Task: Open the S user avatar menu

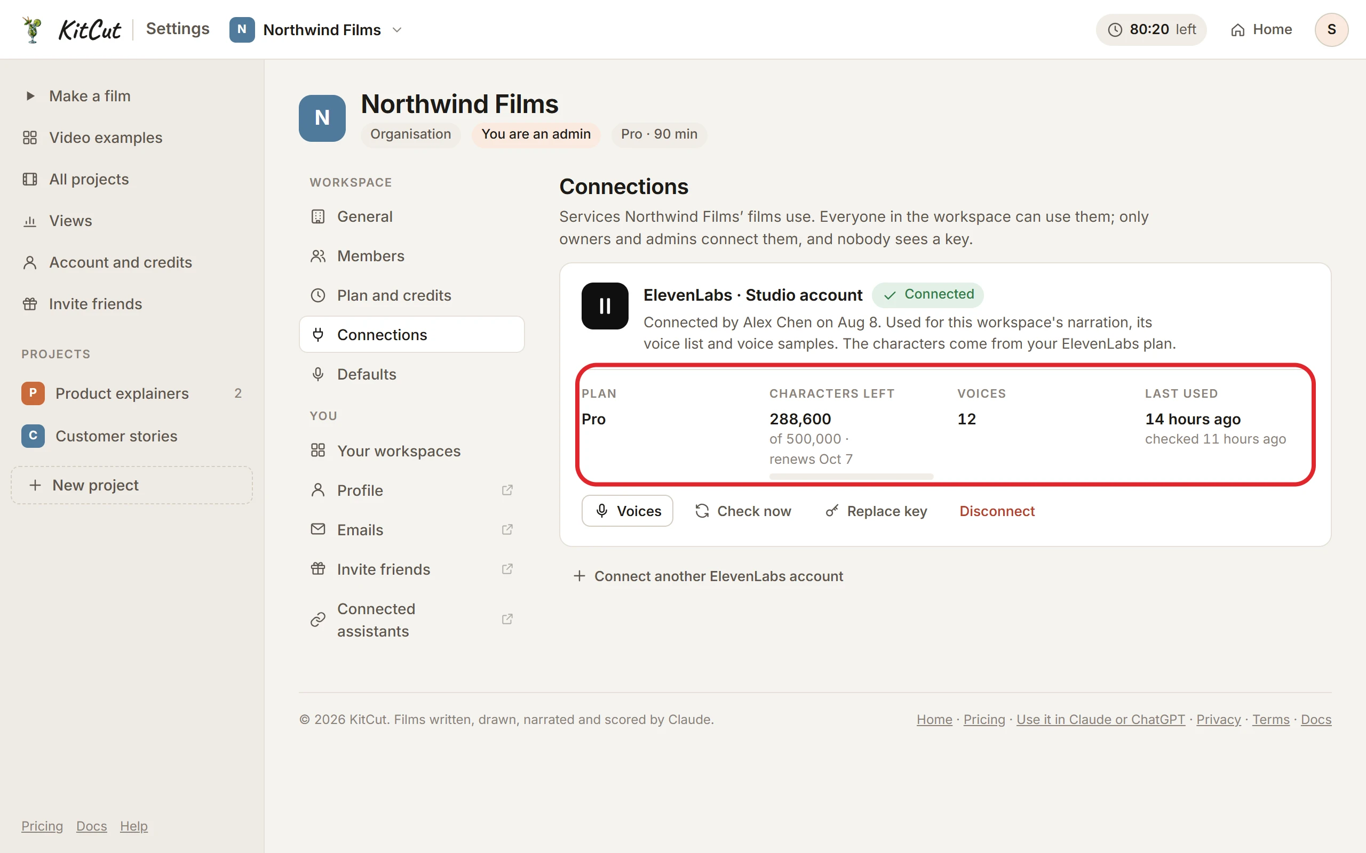Action: click(1331, 29)
